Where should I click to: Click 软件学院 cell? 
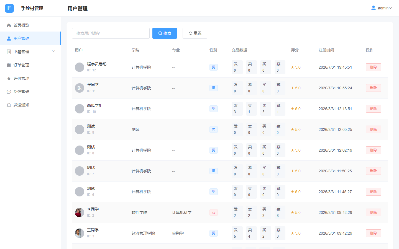tap(139, 212)
